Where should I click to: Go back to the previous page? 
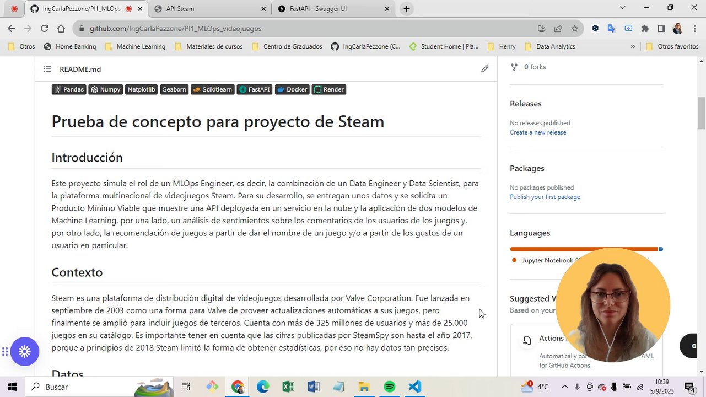point(12,29)
